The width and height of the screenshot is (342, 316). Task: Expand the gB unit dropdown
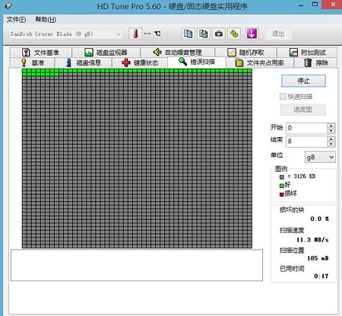[320, 157]
